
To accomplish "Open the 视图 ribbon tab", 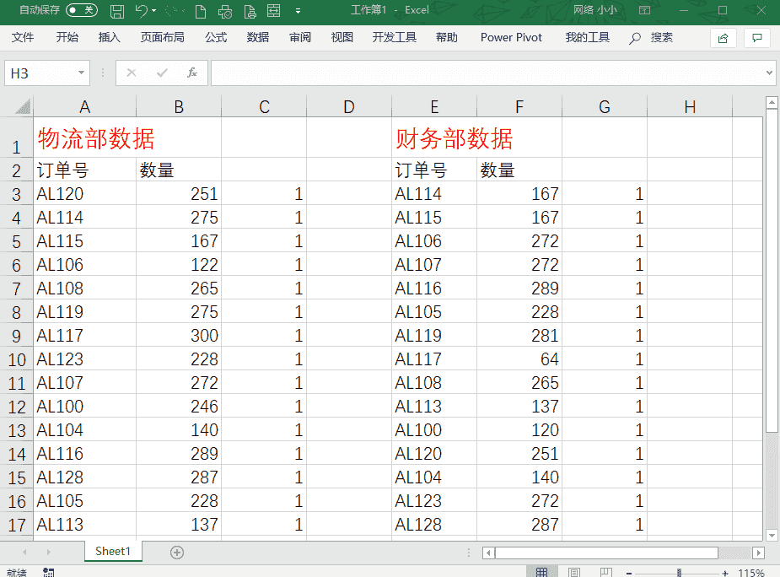I will pos(342,37).
